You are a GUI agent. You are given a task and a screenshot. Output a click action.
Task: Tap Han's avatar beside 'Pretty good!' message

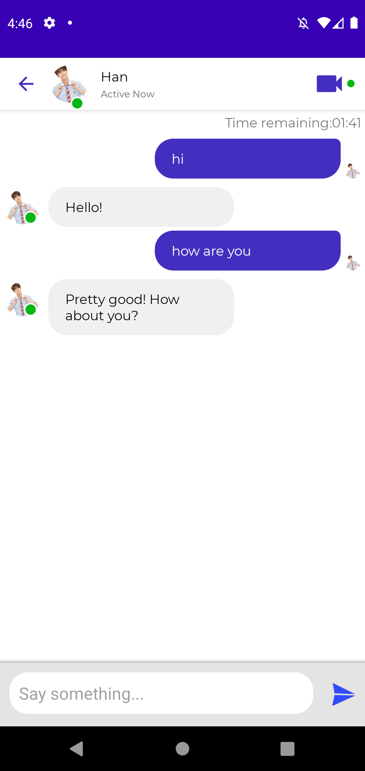point(22,300)
